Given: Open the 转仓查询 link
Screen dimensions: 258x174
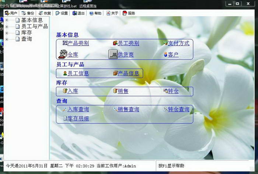Looking at the screenshot, I should [x=179, y=109].
